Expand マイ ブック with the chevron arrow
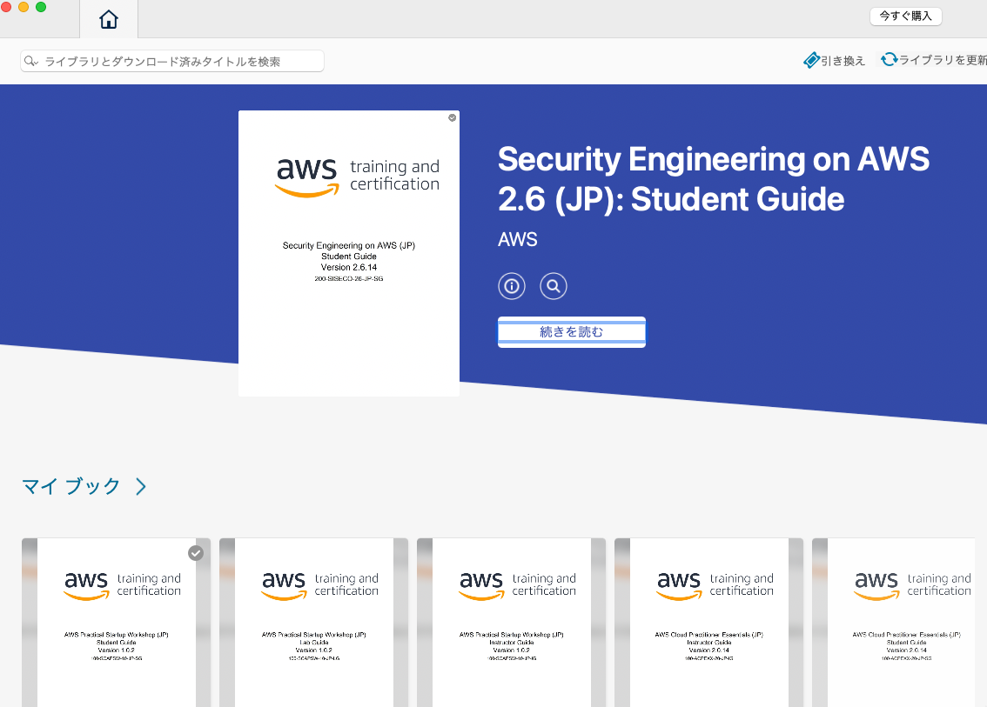This screenshot has height=707, width=987. pyautogui.click(x=141, y=486)
